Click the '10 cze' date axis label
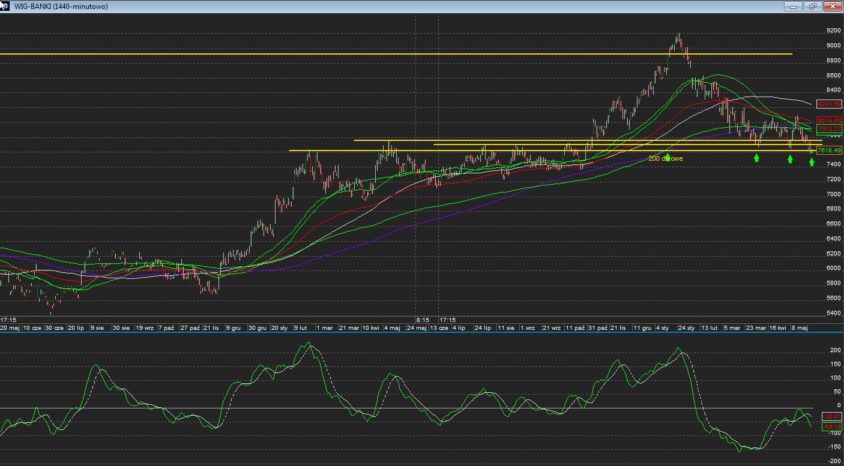844x466 pixels. pos(32,328)
